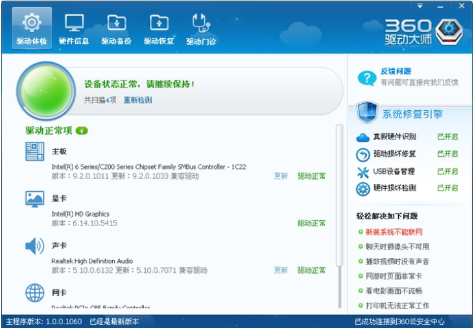Click 驱动正常 status for 声卡

coord(311,270)
